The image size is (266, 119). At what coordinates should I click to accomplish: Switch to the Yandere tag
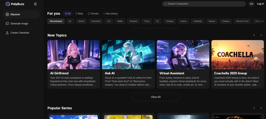point(133,21)
